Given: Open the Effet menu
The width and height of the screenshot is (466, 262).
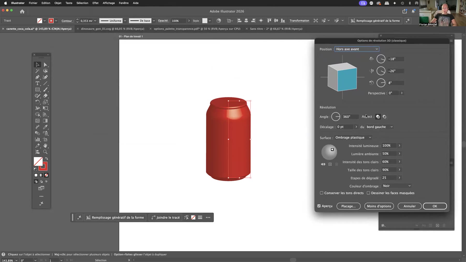Looking at the screenshot, I should click(x=96, y=3).
